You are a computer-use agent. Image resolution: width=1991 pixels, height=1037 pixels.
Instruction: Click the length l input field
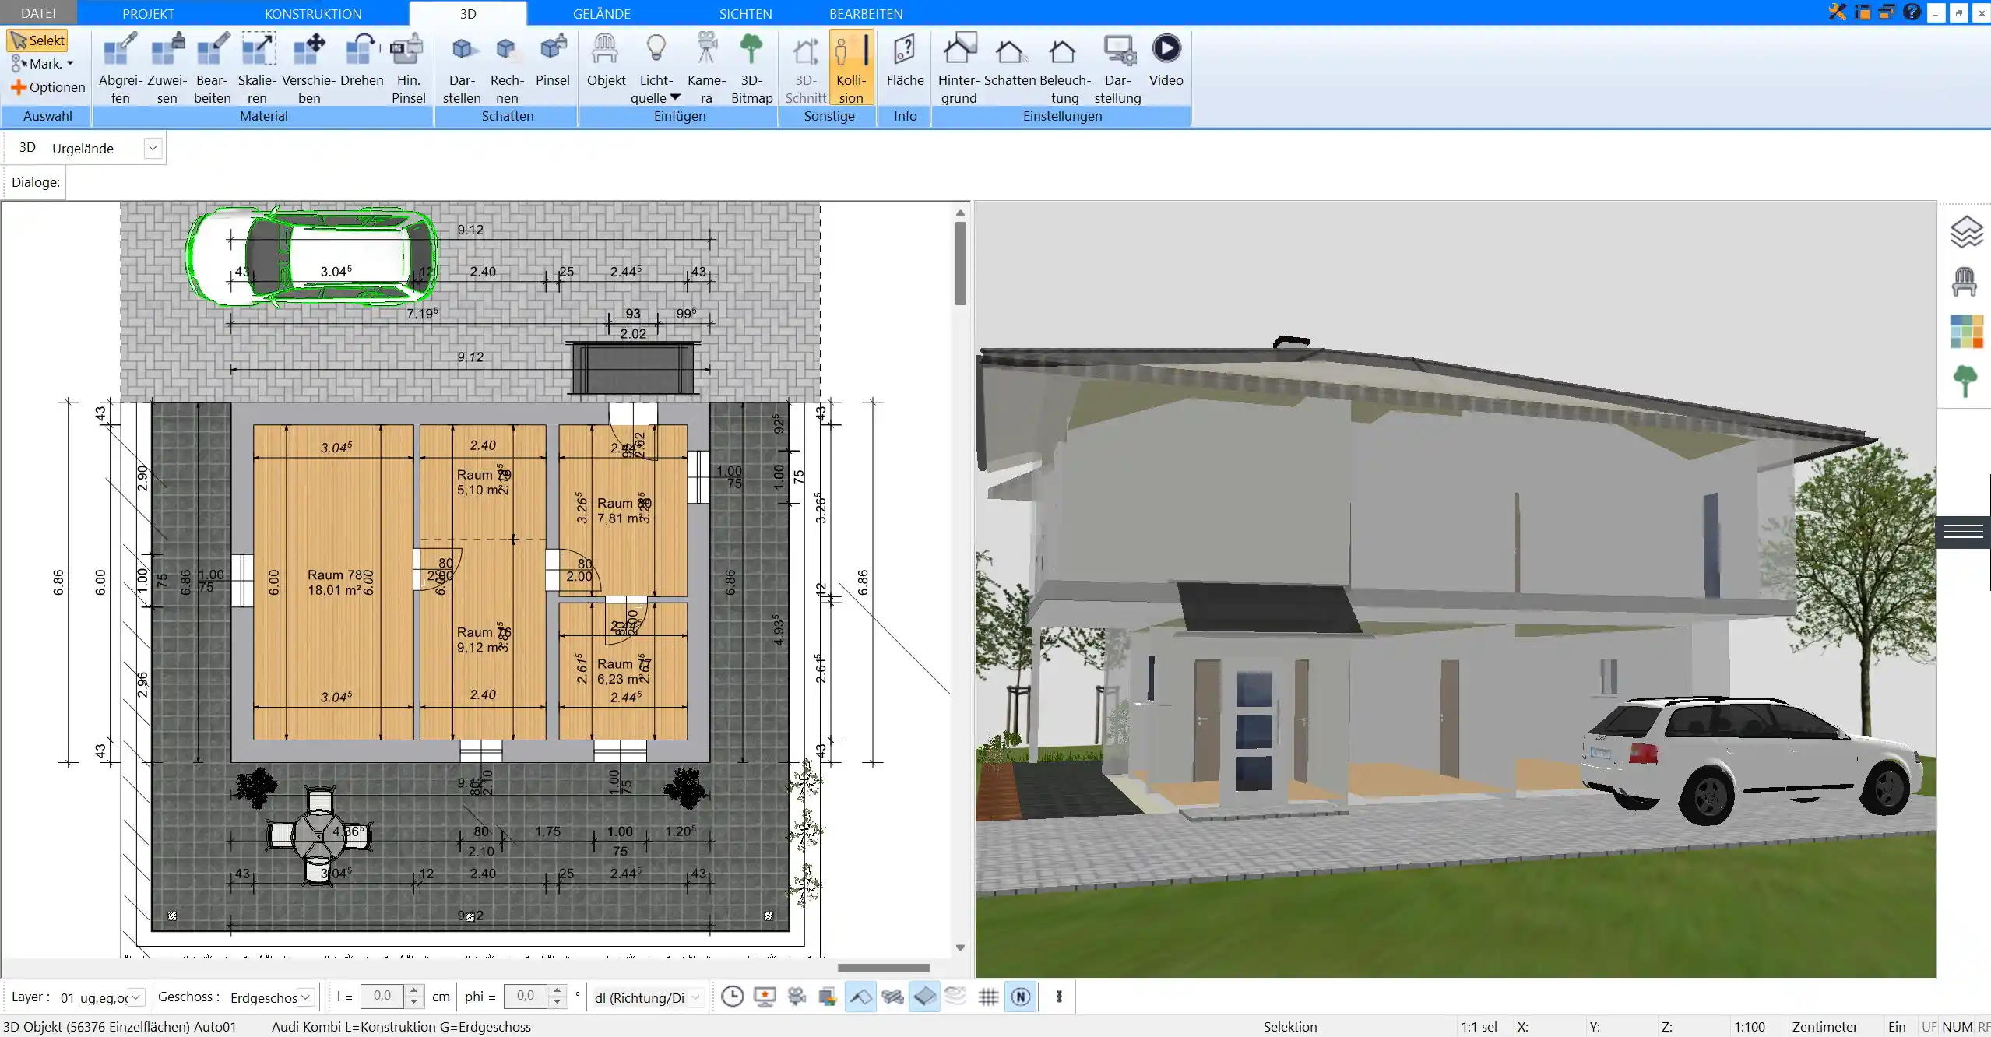382,996
